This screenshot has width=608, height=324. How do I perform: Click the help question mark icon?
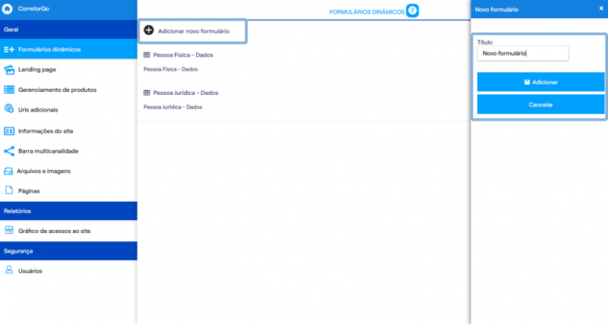(x=413, y=11)
